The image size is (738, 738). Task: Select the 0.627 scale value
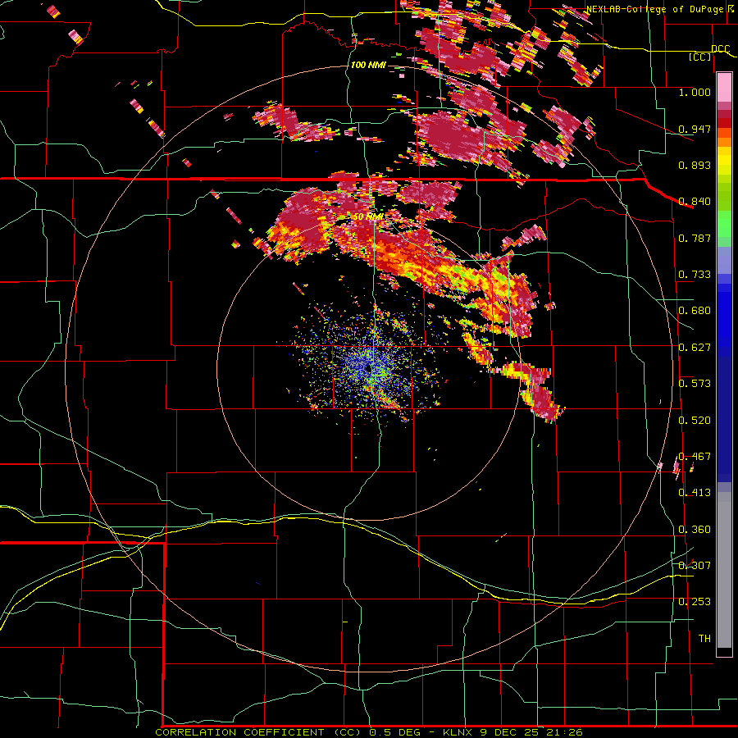[695, 348]
